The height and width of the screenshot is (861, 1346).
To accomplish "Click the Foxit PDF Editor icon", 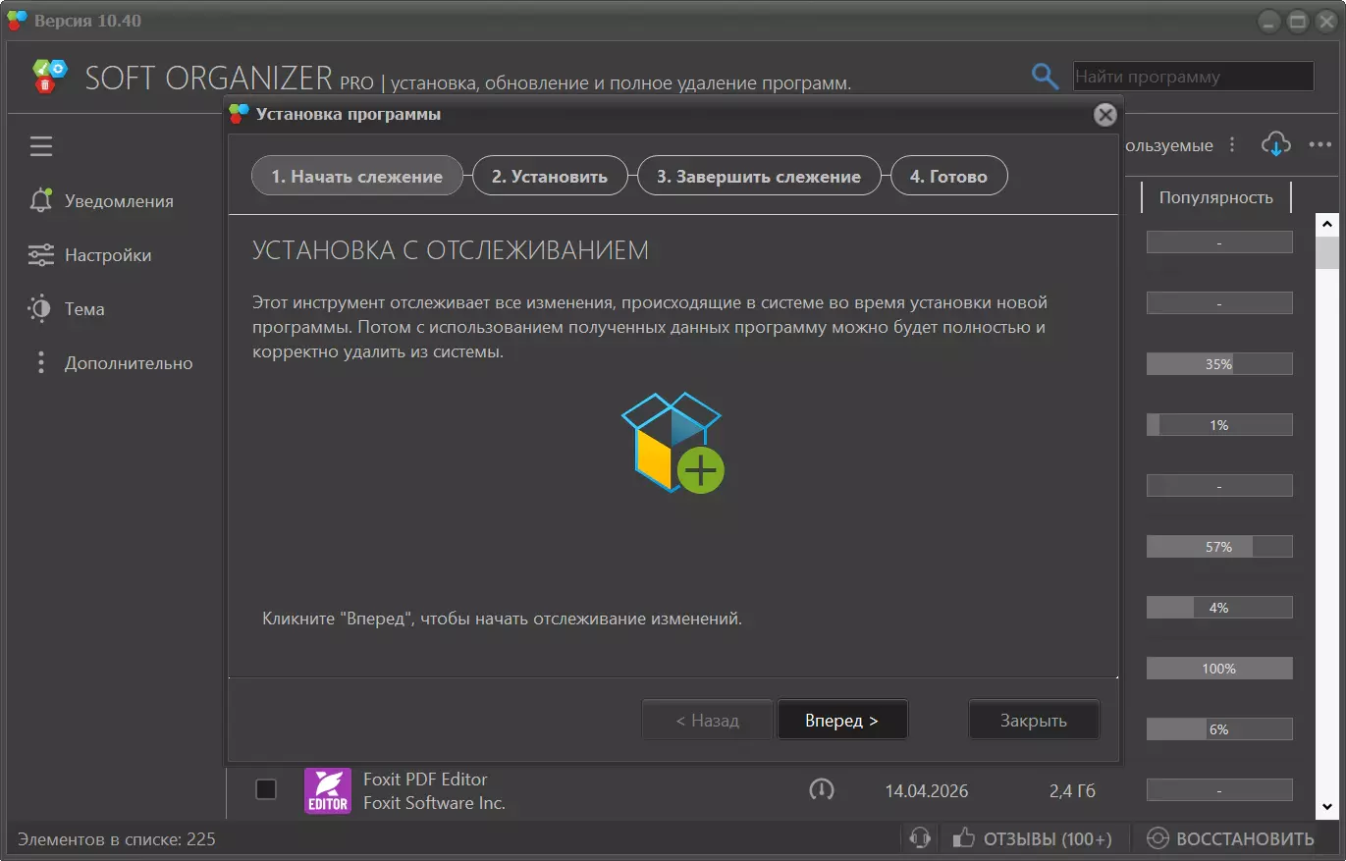I will coord(327,790).
